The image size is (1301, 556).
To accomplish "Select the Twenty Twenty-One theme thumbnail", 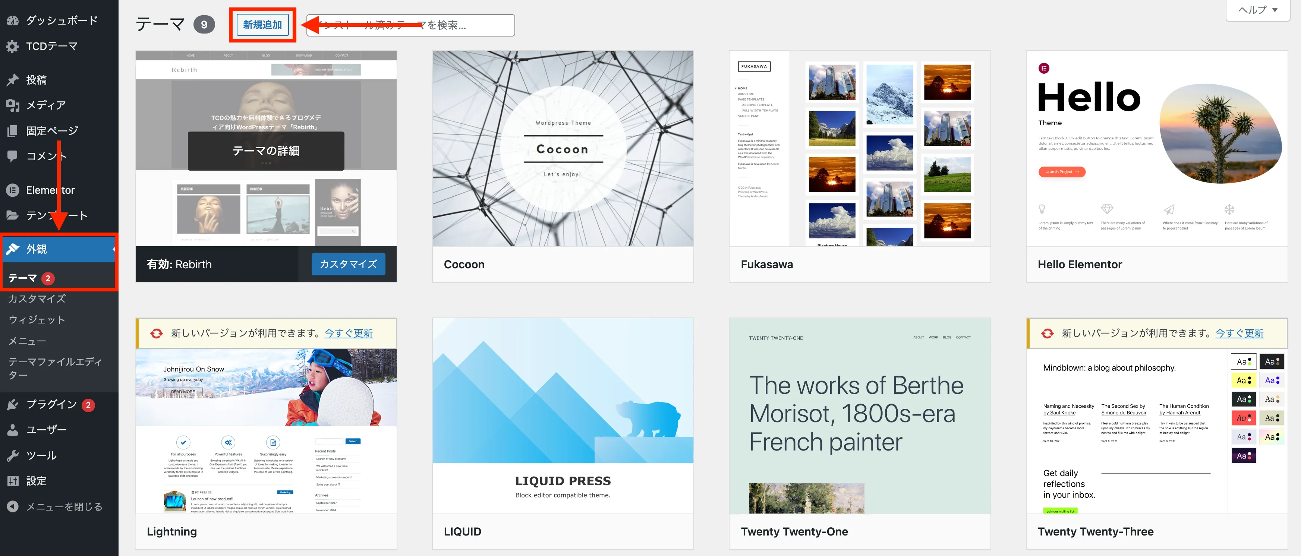I will point(860,416).
